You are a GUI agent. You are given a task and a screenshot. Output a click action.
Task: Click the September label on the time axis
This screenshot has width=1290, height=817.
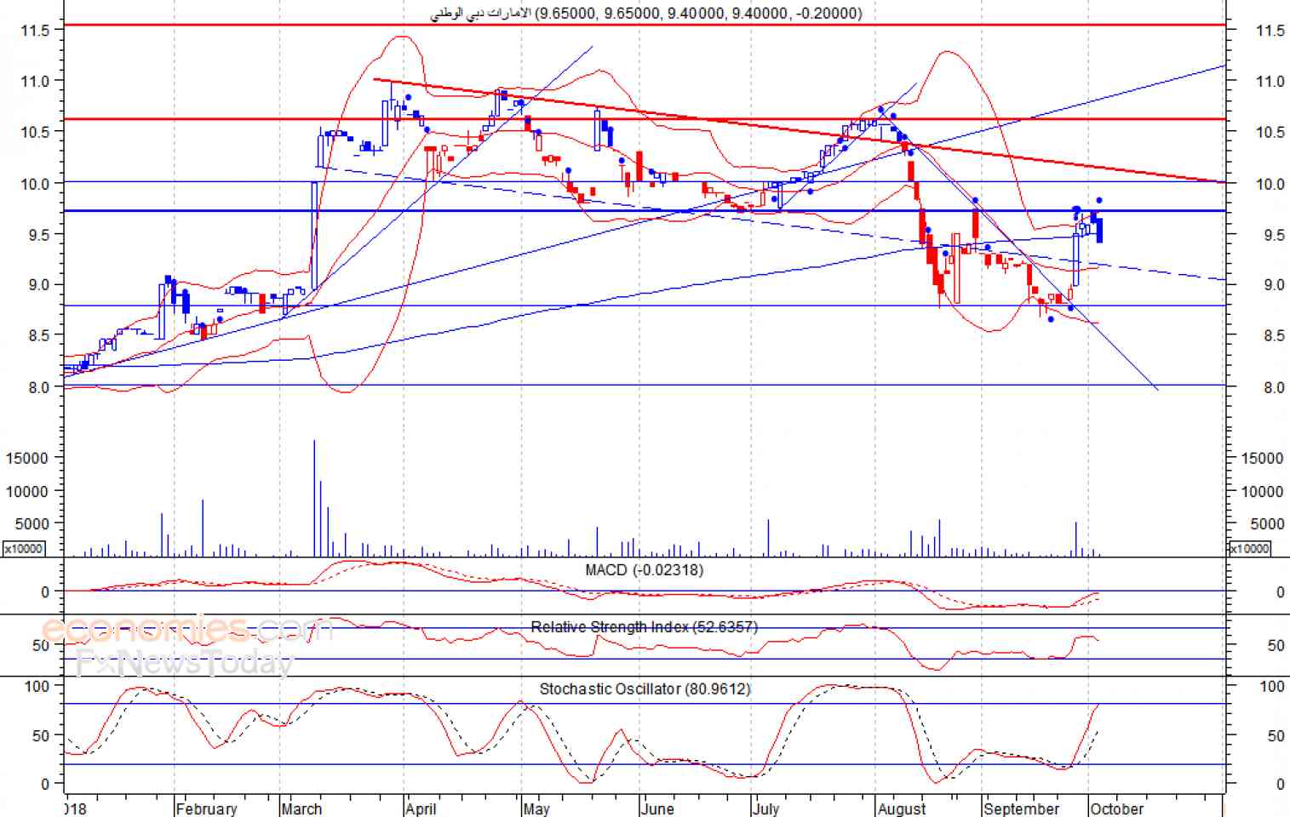click(1022, 808)
